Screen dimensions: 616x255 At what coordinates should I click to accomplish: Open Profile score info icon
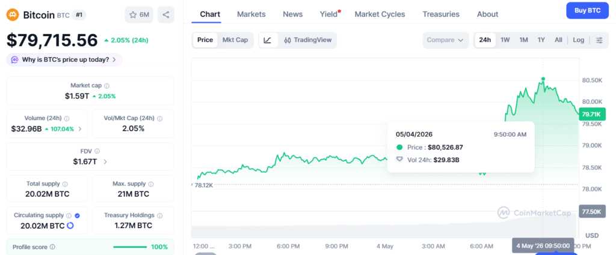pyautogui.click(x=52, y=247)
